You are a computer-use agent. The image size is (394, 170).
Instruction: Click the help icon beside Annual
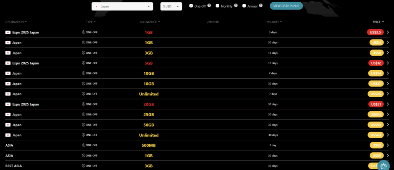click(261, 6)
